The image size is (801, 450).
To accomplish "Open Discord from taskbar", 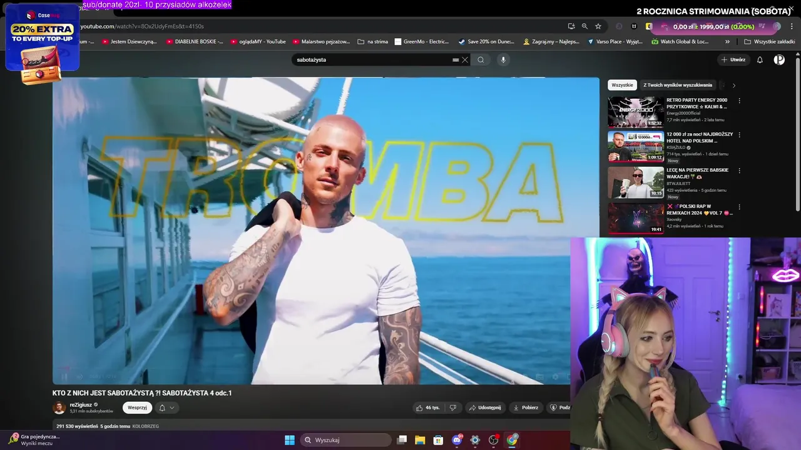I will tap(457, 440).
